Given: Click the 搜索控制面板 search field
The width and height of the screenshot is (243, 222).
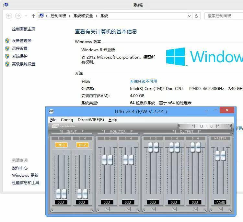Looking at the screenshot, I should (x=224, y=16).
